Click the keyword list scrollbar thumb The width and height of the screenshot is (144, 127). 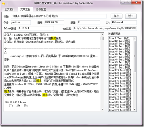(x=135, y=56)
